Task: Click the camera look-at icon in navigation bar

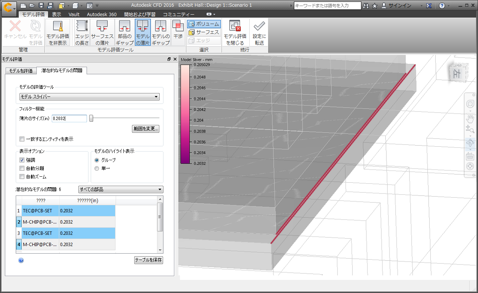Action: (470, 156)
